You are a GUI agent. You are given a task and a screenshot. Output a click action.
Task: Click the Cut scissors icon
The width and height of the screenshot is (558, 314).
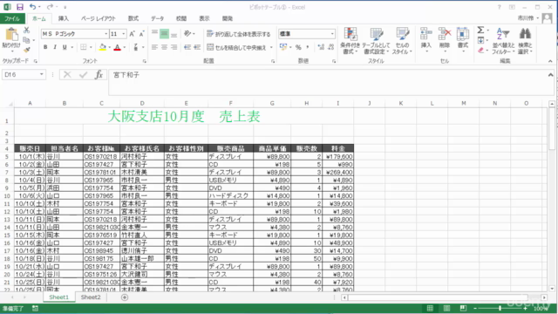coord(27,31)
